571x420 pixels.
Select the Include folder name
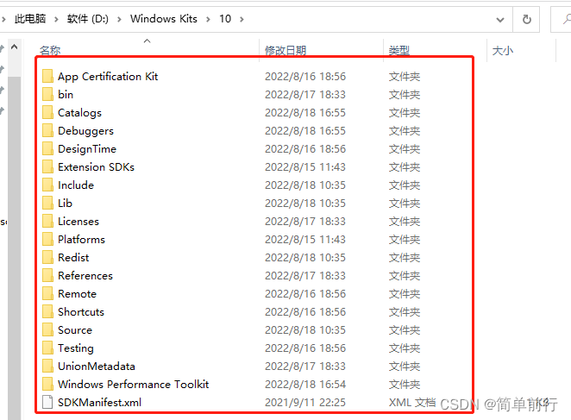point(76,185)
